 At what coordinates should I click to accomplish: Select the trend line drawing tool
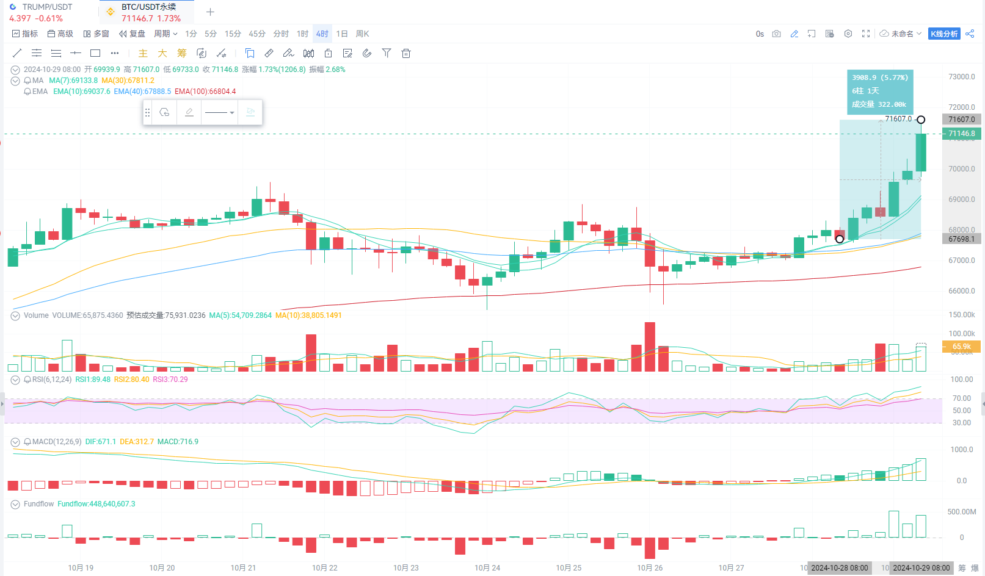[17, 53]
